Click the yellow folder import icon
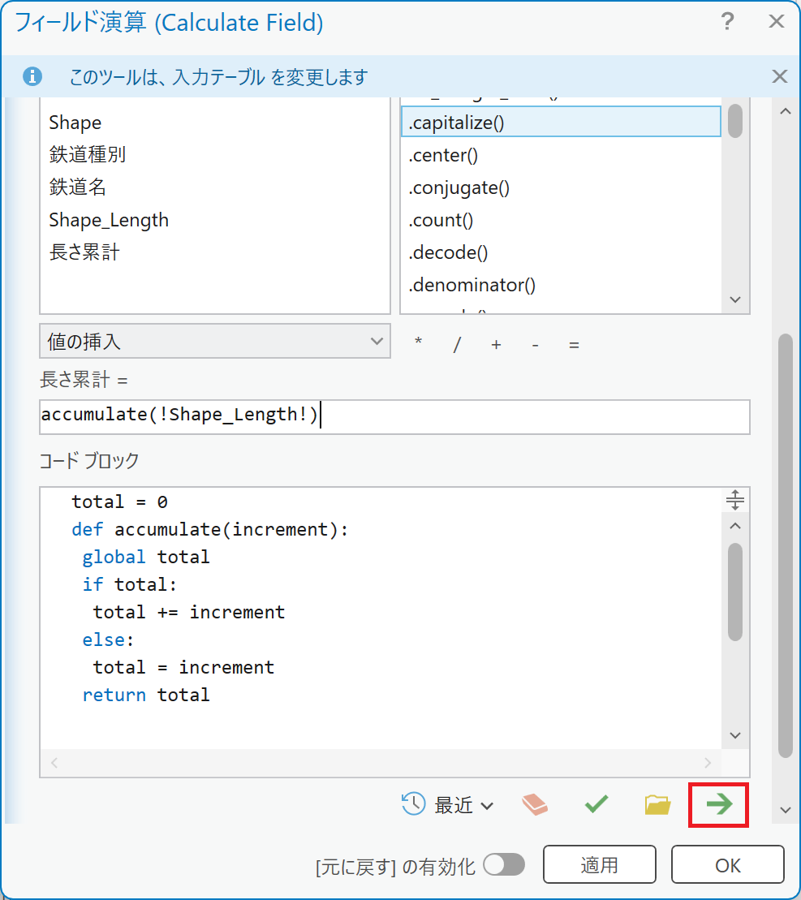The width and height of the screenshot is (801, 900). [x=657, y=804]
